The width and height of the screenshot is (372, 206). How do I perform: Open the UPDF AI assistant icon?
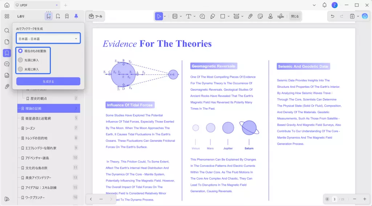(365, 16)
